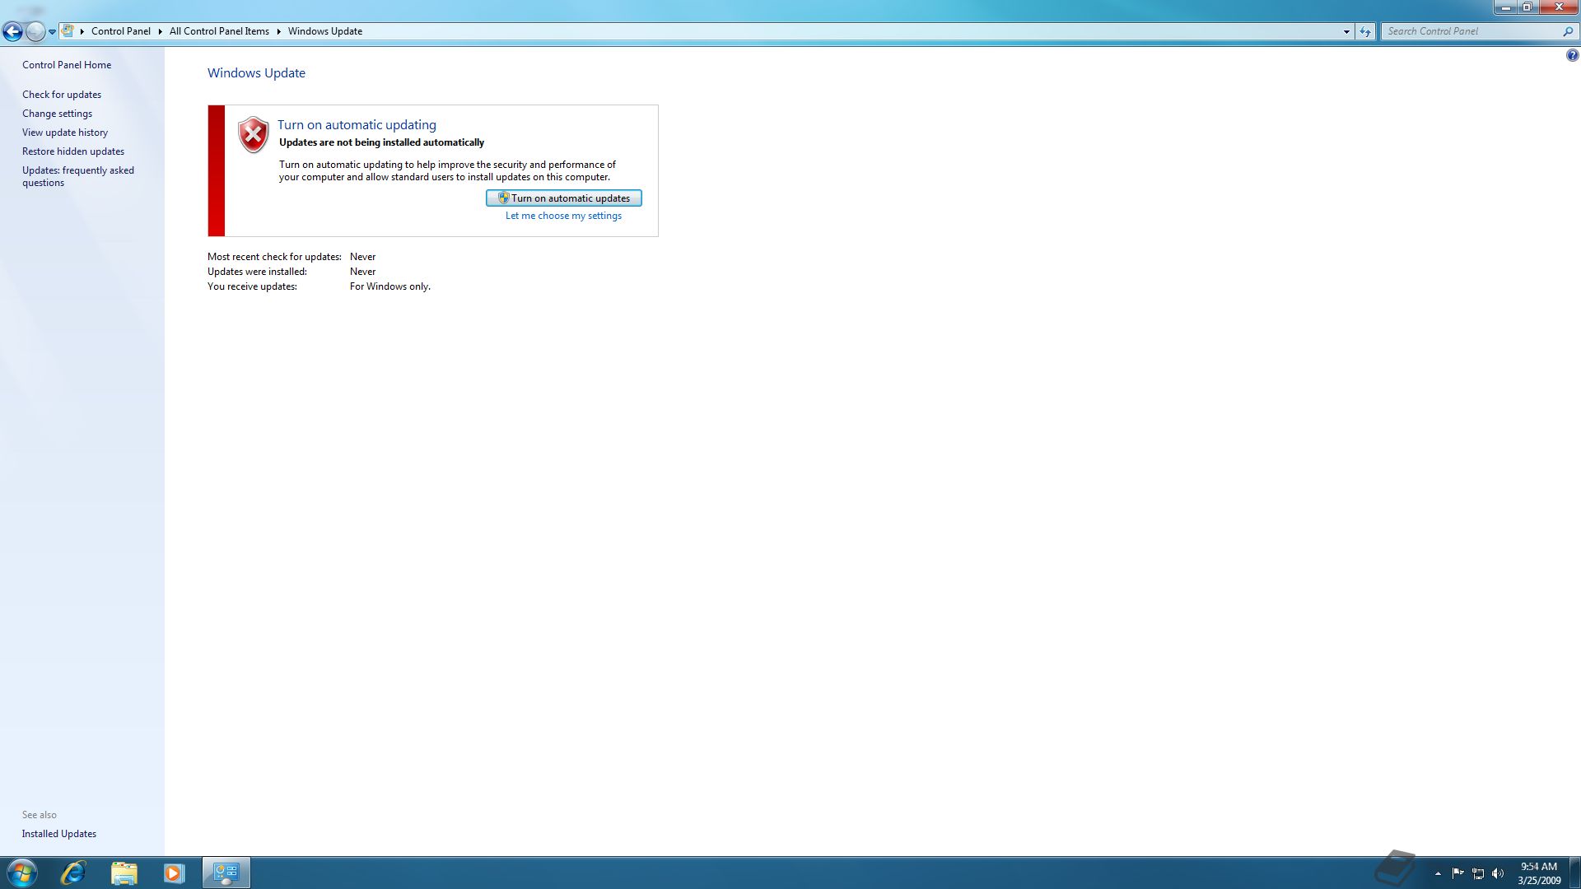Click the network tray icon
The width and height of the screenshot is (1581, 889).
tap(1478, 873)
